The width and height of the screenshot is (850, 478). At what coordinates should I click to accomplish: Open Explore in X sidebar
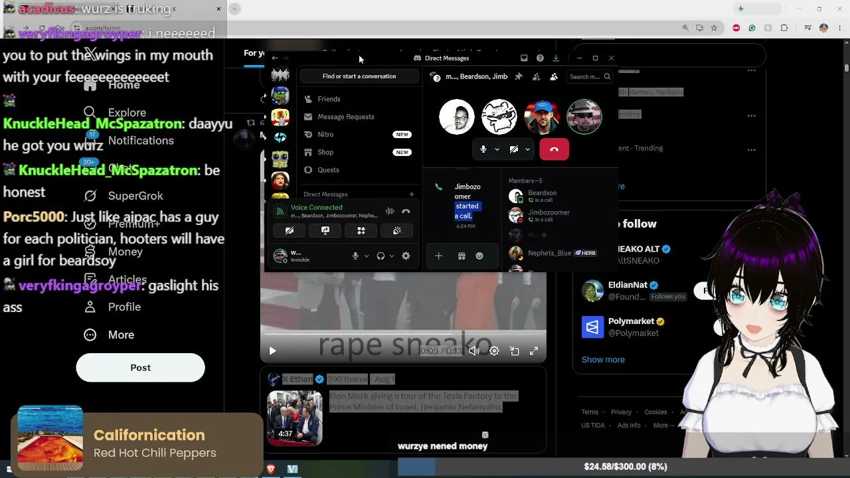[115, 113]
